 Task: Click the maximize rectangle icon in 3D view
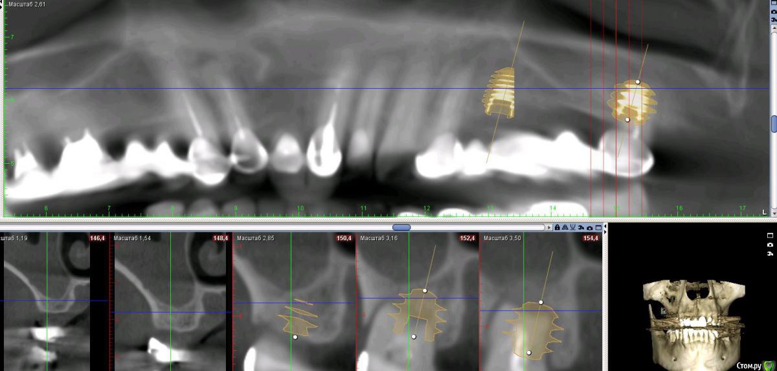pyautogui.click(x=770, y=236)
